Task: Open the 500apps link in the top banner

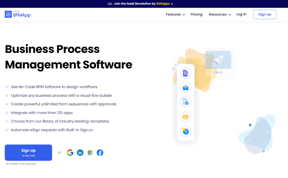Action: point(163,4)
